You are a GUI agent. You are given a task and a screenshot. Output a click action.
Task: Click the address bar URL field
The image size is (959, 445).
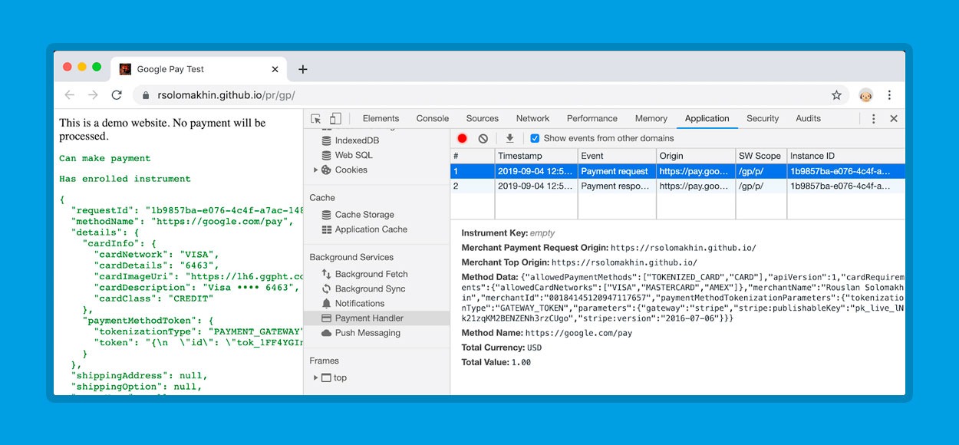pos(491,95)
